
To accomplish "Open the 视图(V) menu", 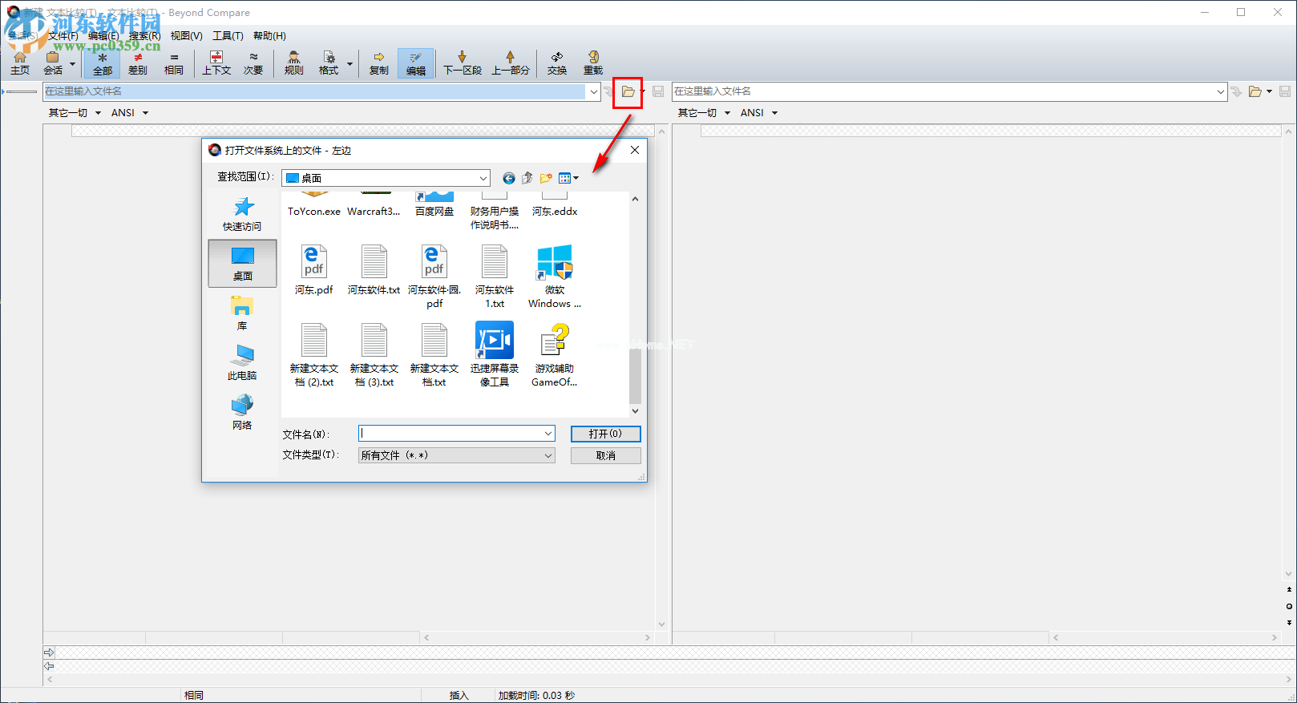I will coord(186,36).
